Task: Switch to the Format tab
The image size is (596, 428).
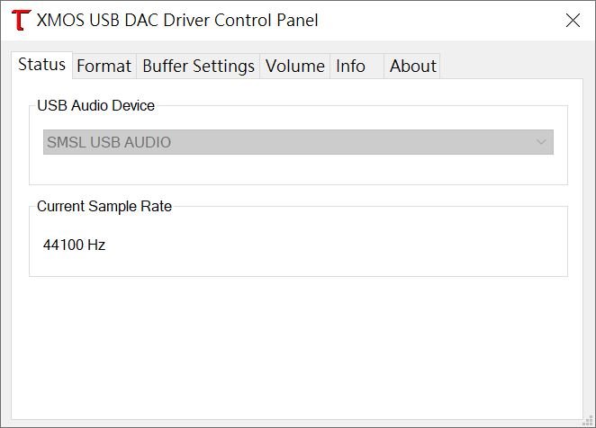Action: click(104, 66)
